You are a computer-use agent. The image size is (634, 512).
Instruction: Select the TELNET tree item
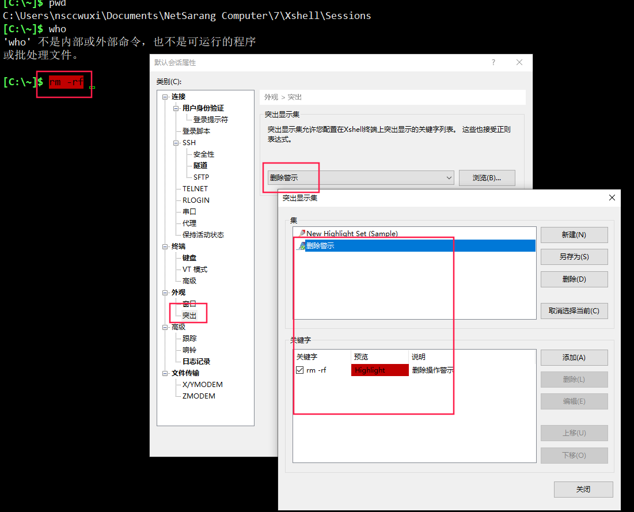[195, 188]
